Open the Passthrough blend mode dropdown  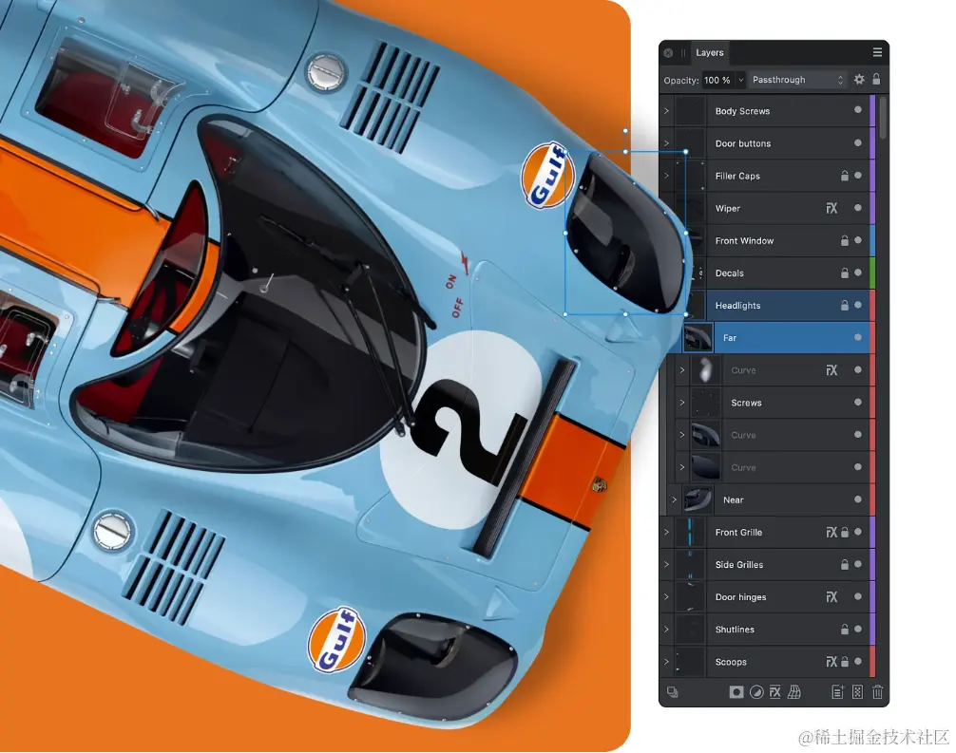[797, 80]
